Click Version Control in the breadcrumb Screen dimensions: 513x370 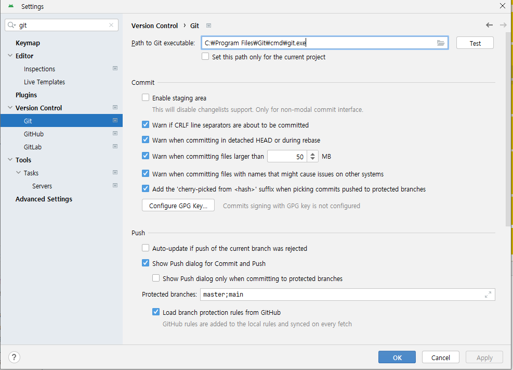tap(154, 25)
